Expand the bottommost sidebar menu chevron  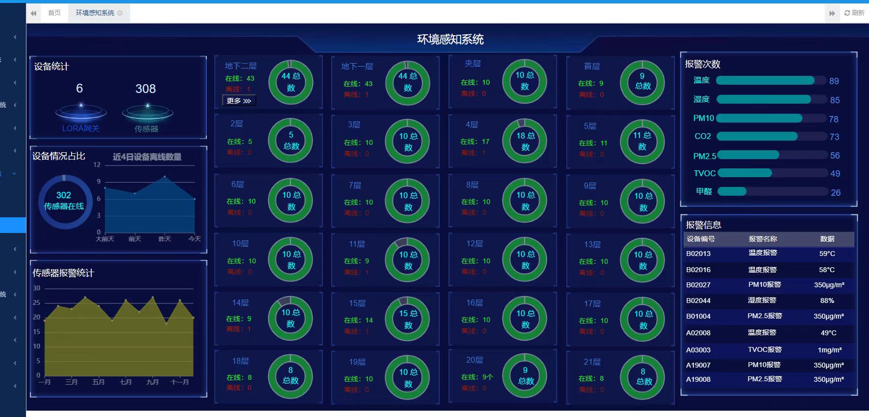click(x=15, y=386)
